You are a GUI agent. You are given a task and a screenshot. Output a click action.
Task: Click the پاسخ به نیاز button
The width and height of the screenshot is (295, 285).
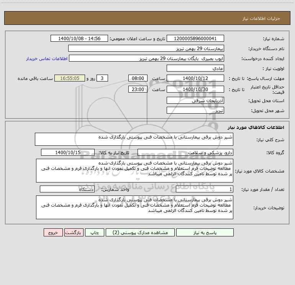coord(205,233)
